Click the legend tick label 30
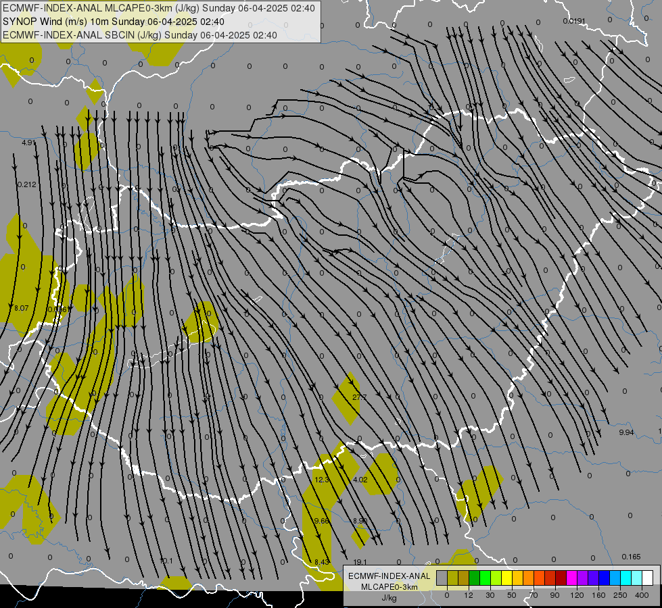 pyautogui.click(x=490, y=595)
